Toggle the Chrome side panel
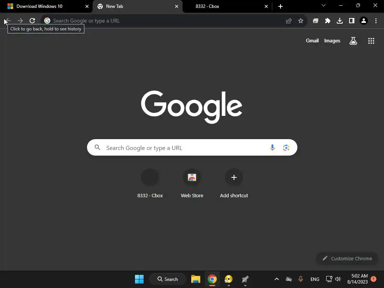Screen dimensions: 384x288 coord(352,21)
